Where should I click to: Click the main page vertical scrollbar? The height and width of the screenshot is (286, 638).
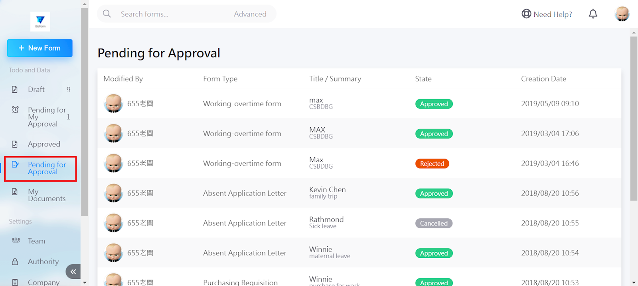coord(634,119)
